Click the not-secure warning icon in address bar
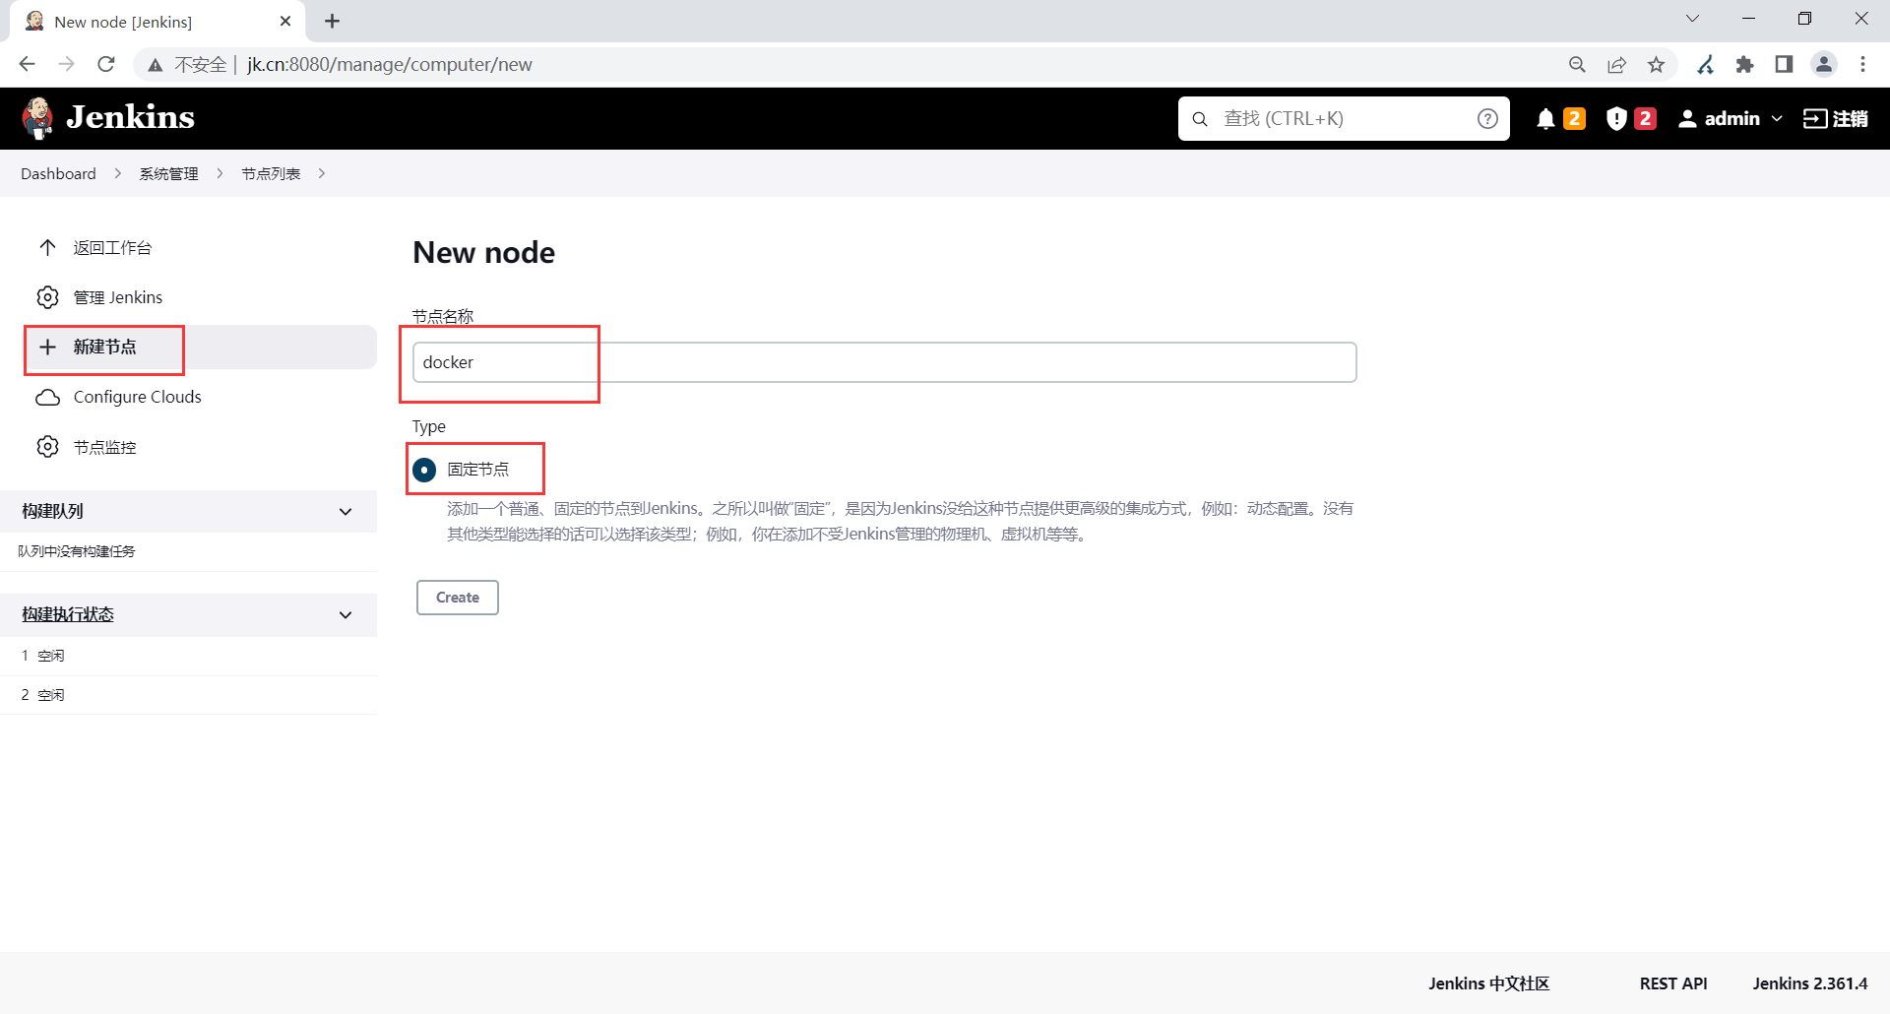The height and width of the screenshot is (1014, 1890). [155, 65]
